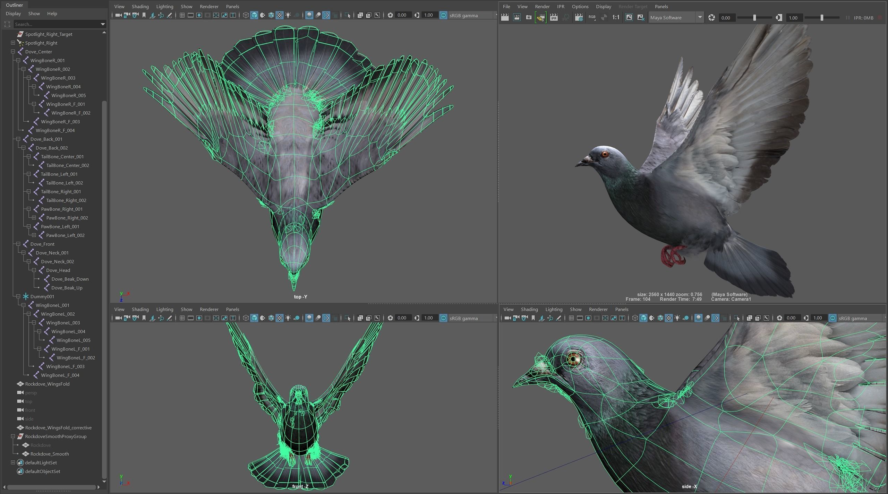Click the use all lights bulb in top viewport

pos(288,15)
